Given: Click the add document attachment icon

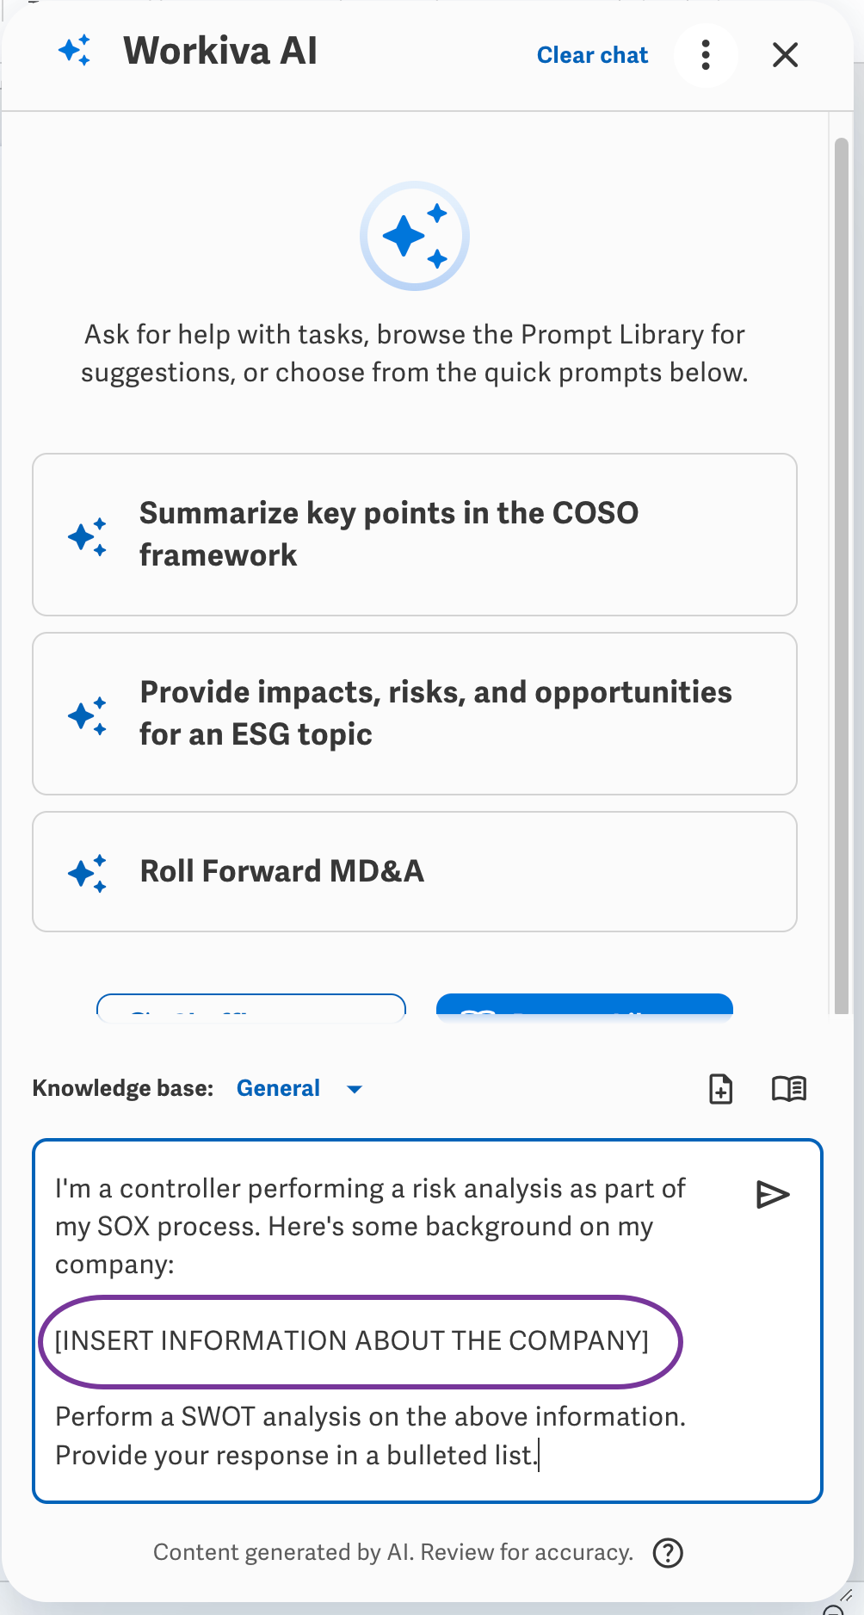Looking at the screenshot, I should click(721, 1088).
